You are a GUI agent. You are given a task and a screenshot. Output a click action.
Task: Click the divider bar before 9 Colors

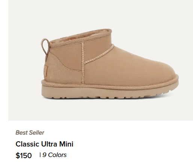(40, 155)
